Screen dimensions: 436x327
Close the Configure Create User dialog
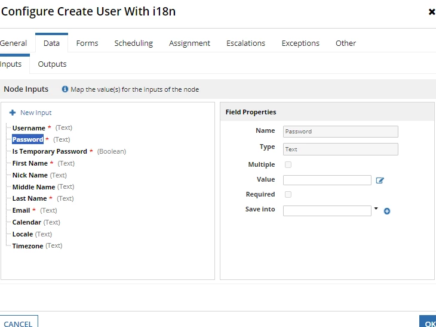432,12
